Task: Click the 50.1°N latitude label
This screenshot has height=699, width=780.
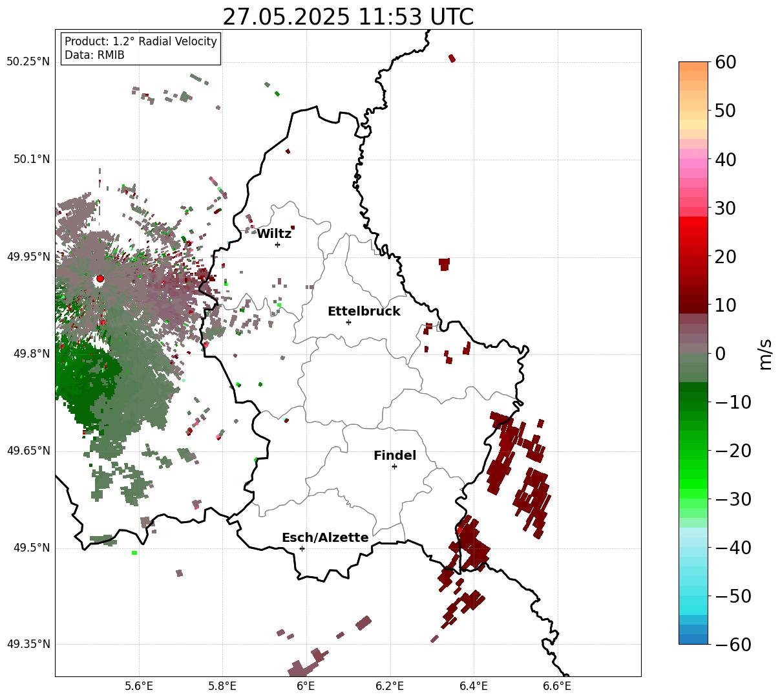Action: [31, 160]
